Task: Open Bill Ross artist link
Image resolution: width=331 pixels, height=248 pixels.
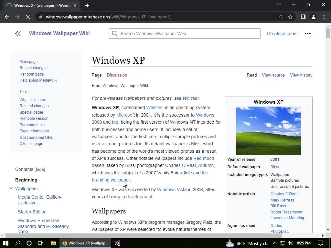Action: point(278,206)
